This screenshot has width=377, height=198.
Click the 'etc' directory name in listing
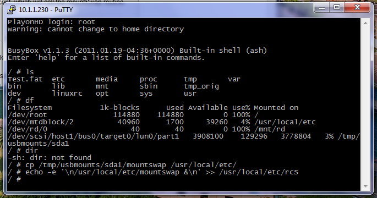coord(58,79)
